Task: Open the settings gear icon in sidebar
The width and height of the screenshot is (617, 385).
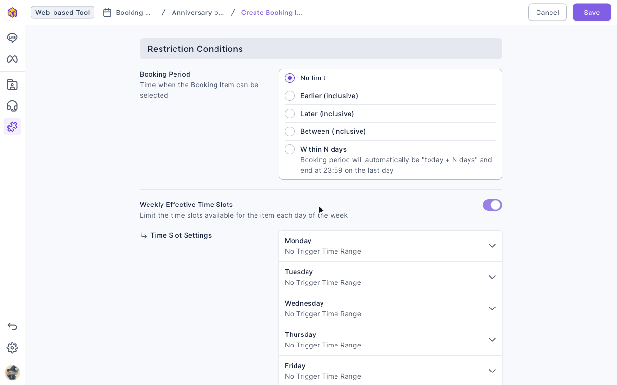Action: (12, 348)
